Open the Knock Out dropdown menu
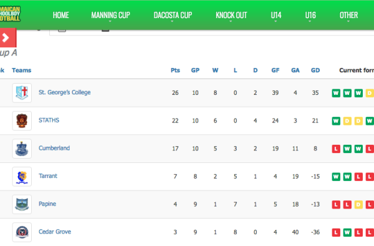 point(231,15)
